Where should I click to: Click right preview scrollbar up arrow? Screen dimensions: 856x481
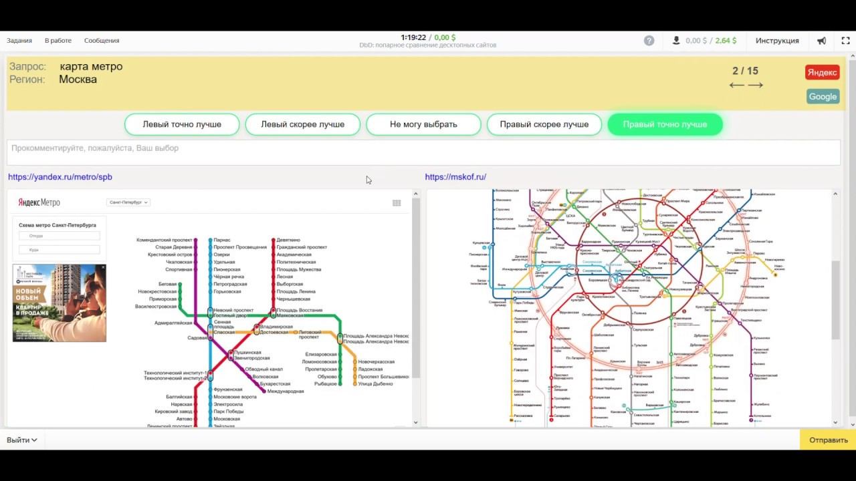pyautogui.click(x=835, y=194)
